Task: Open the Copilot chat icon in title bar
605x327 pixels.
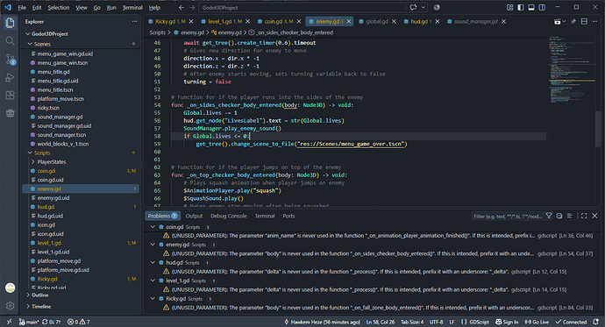Action: (413, 7)
